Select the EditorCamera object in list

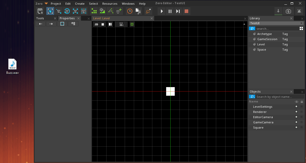coord(263,117)
